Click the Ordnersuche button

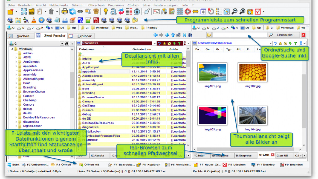284,35
